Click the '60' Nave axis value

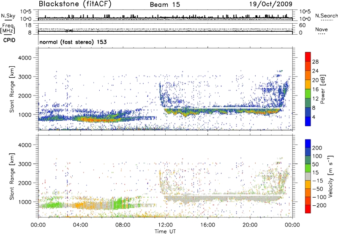pyautogui.click(x=303, y=25)
